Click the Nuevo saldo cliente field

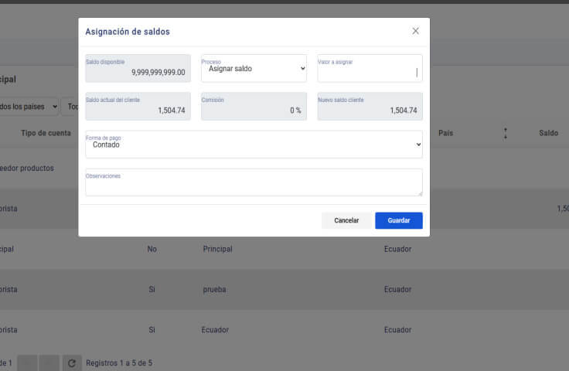[x=370, y=107]
